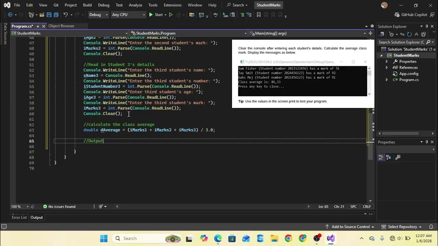Open the Analyze menu

click(136, 5)
